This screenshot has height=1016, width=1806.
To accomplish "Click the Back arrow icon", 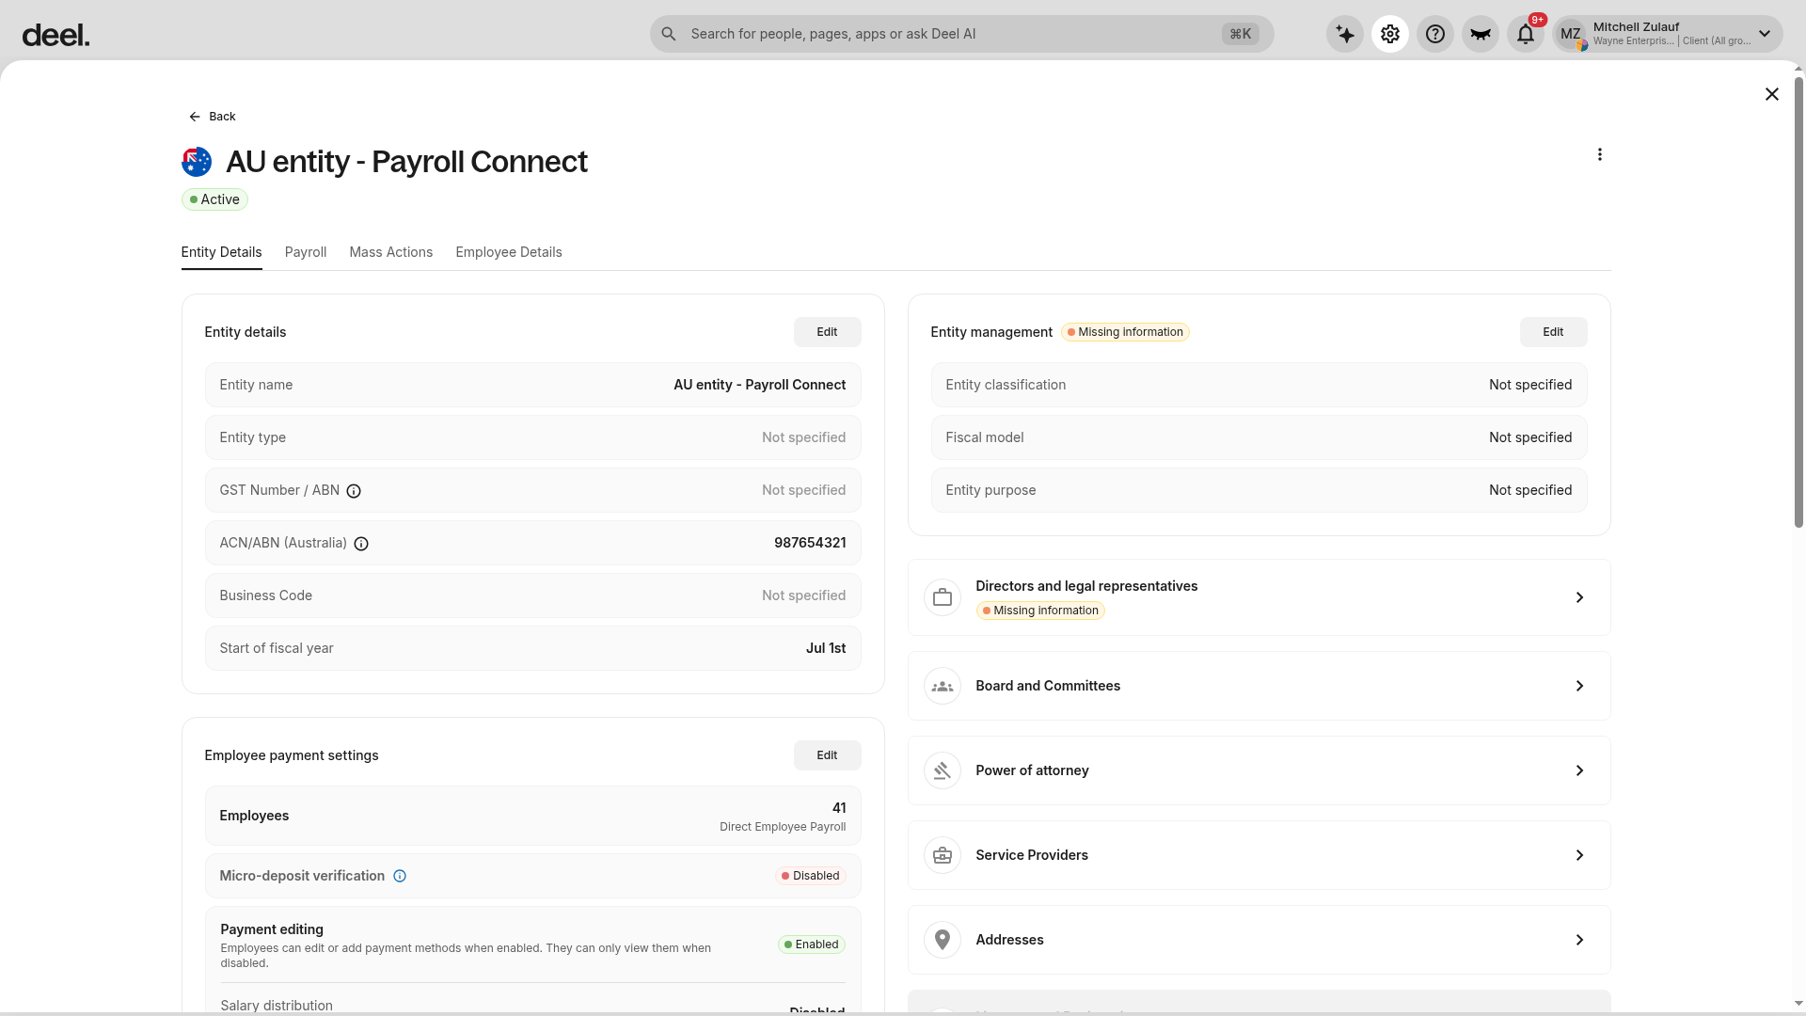I will pyautogui.click(x=195, y=117).
